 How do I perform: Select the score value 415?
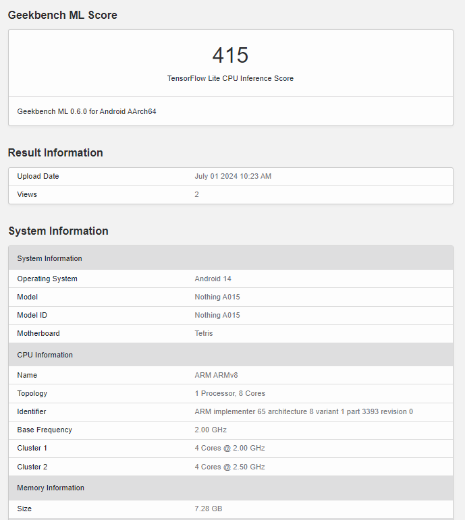(230, 55)
